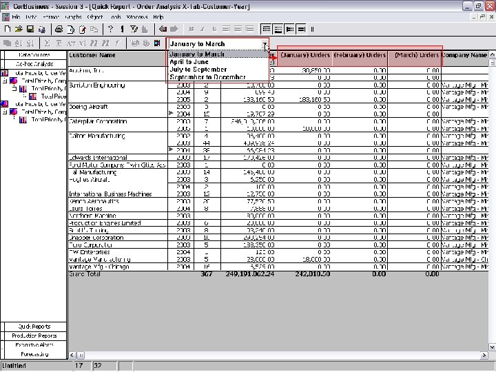Screen dimensions: 496x372
Task: Toggle the Bold formatting icon
Action: click(x=191, y=30)
